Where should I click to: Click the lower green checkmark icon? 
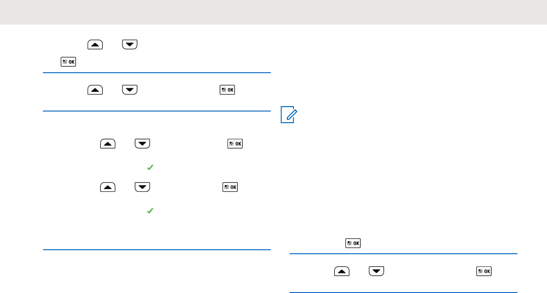[150, 210]
